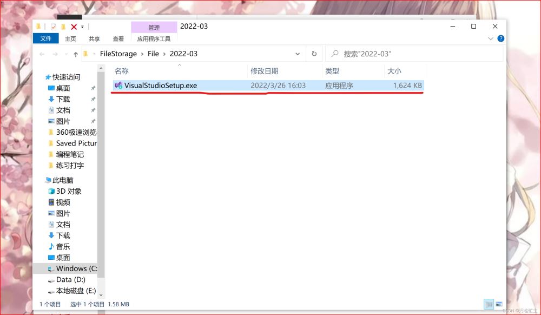Open the Customize Quick Access Toolbar dropdown

pyautogui.click(x=82, y=27)
